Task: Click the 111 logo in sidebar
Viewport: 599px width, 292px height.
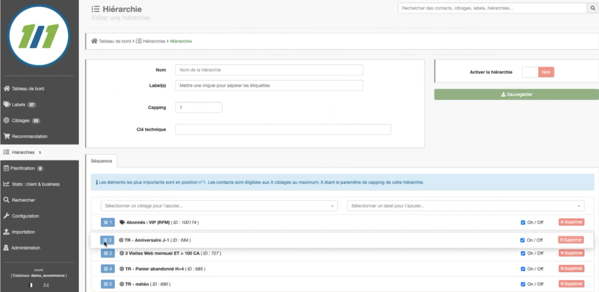Action: [39, 35]
